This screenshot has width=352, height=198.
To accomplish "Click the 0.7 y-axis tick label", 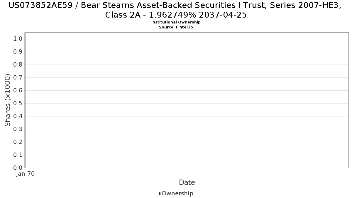I will tap(18, 77).
